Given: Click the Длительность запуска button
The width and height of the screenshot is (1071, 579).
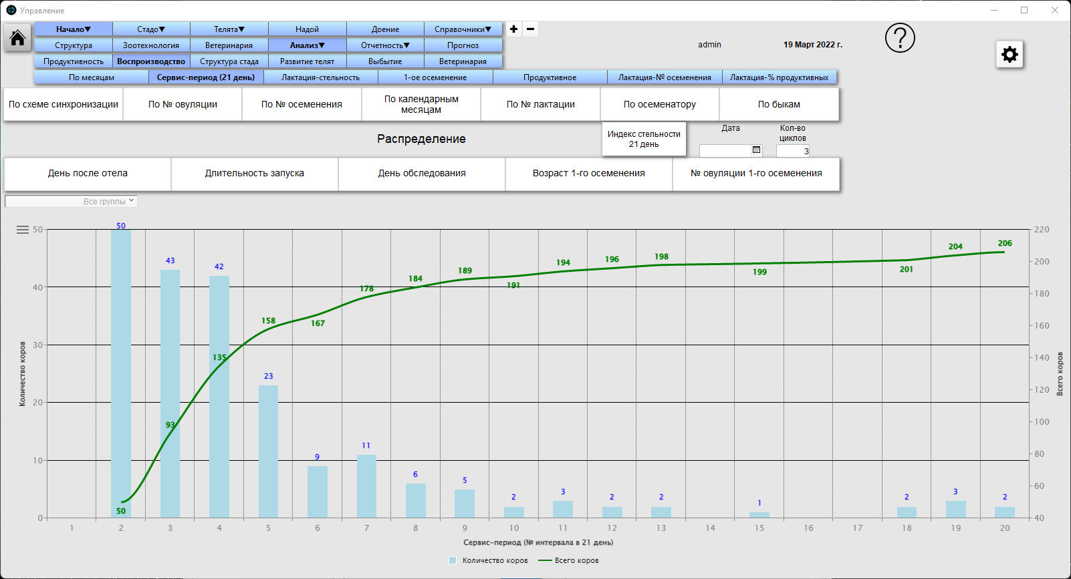Looking at the screenshot, I should 255,174.
